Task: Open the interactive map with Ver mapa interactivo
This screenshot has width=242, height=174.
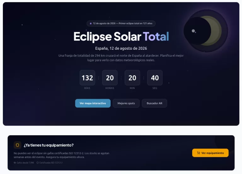Action: pyautogui.click(x=93, y=103)
